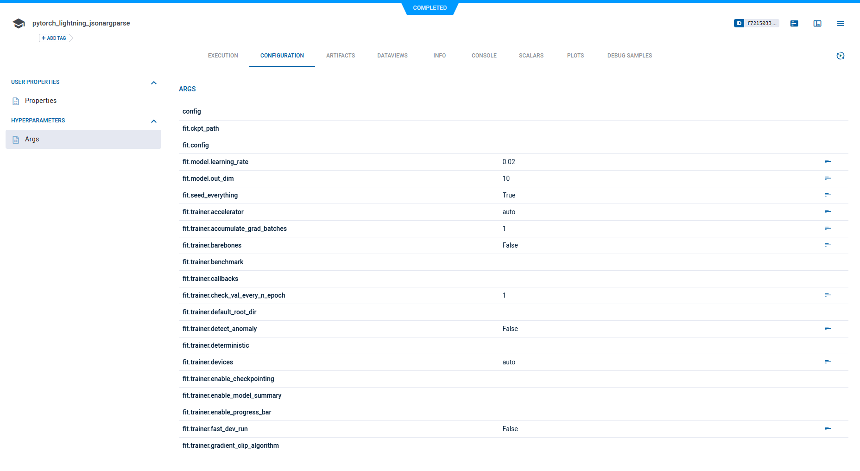Click the ADD TAG button
This screenshot has width=860, height=471.
coord(53,38)
